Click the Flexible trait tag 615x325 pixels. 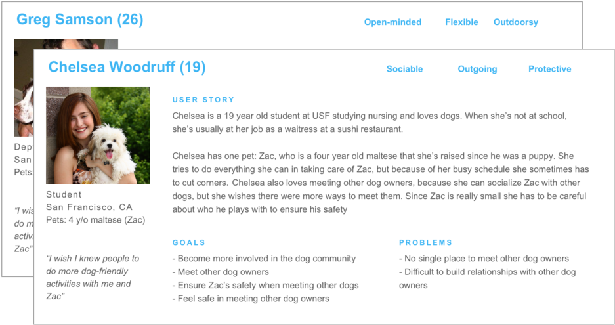pos(461,22)
